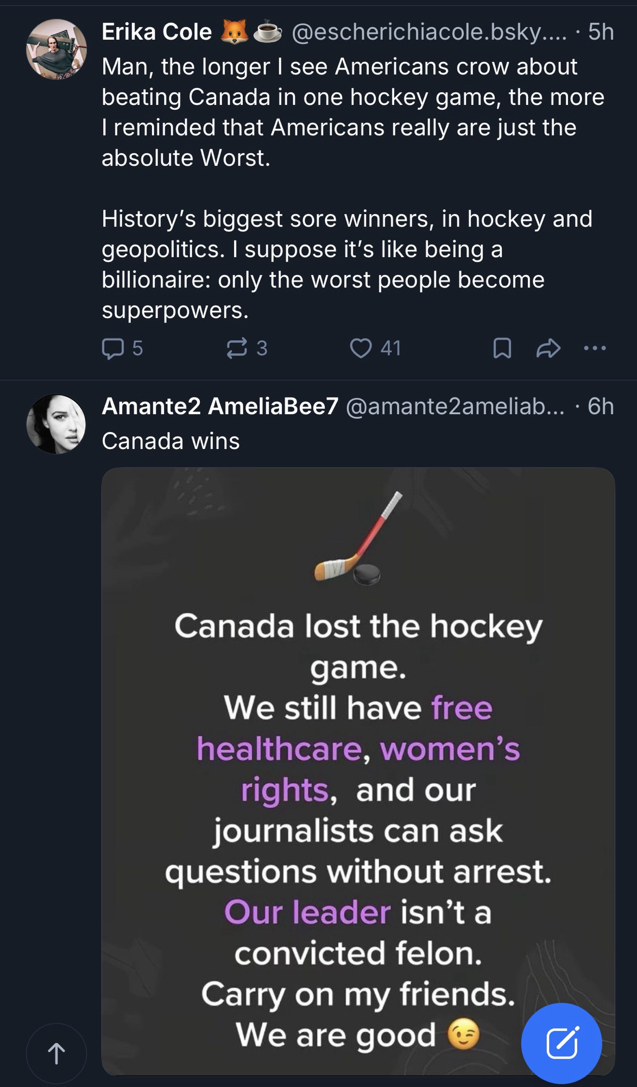
Task: Open the three-dot more options menu
Action: 595,348
